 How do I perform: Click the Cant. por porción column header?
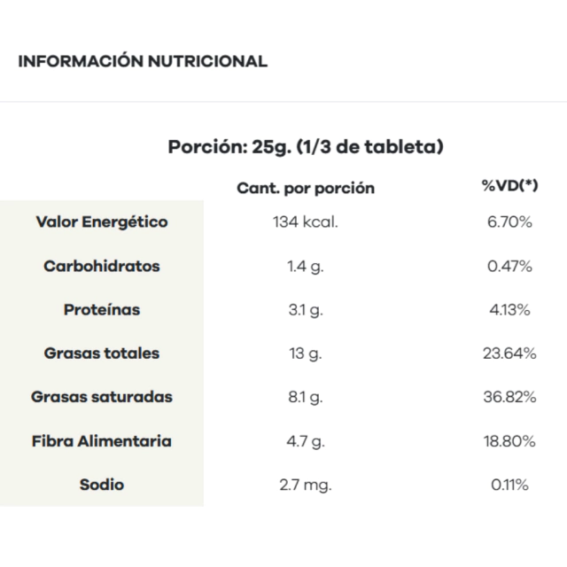click(x=306, y=188)
